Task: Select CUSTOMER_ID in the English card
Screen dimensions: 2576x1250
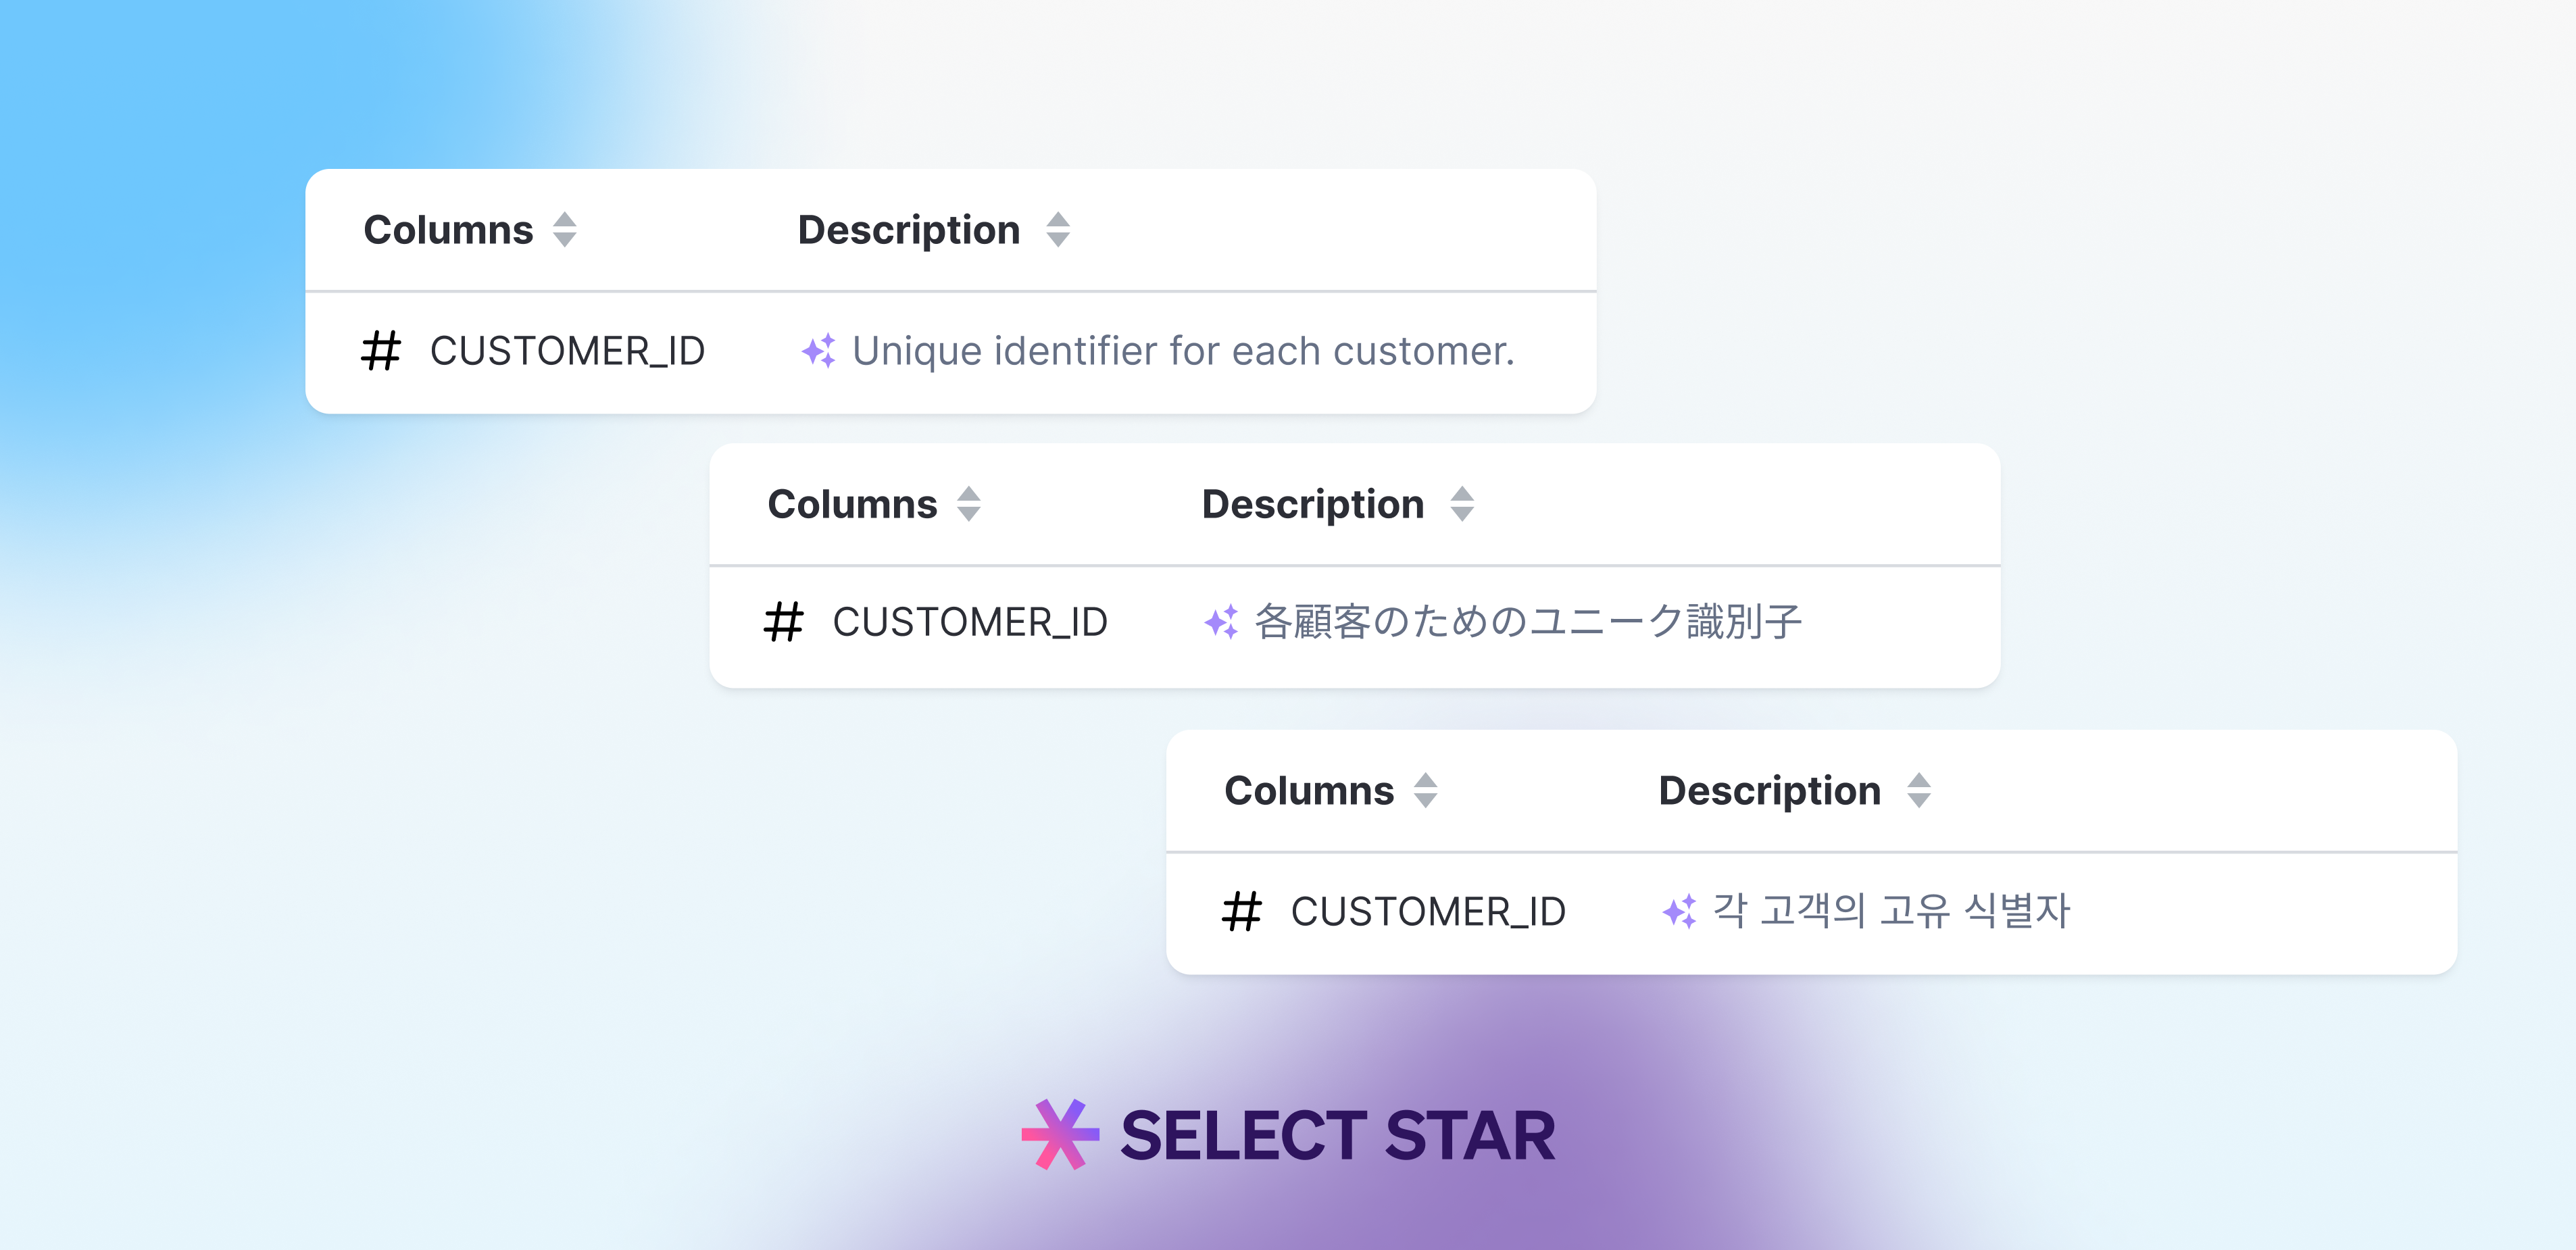Action: click(567, 351)
